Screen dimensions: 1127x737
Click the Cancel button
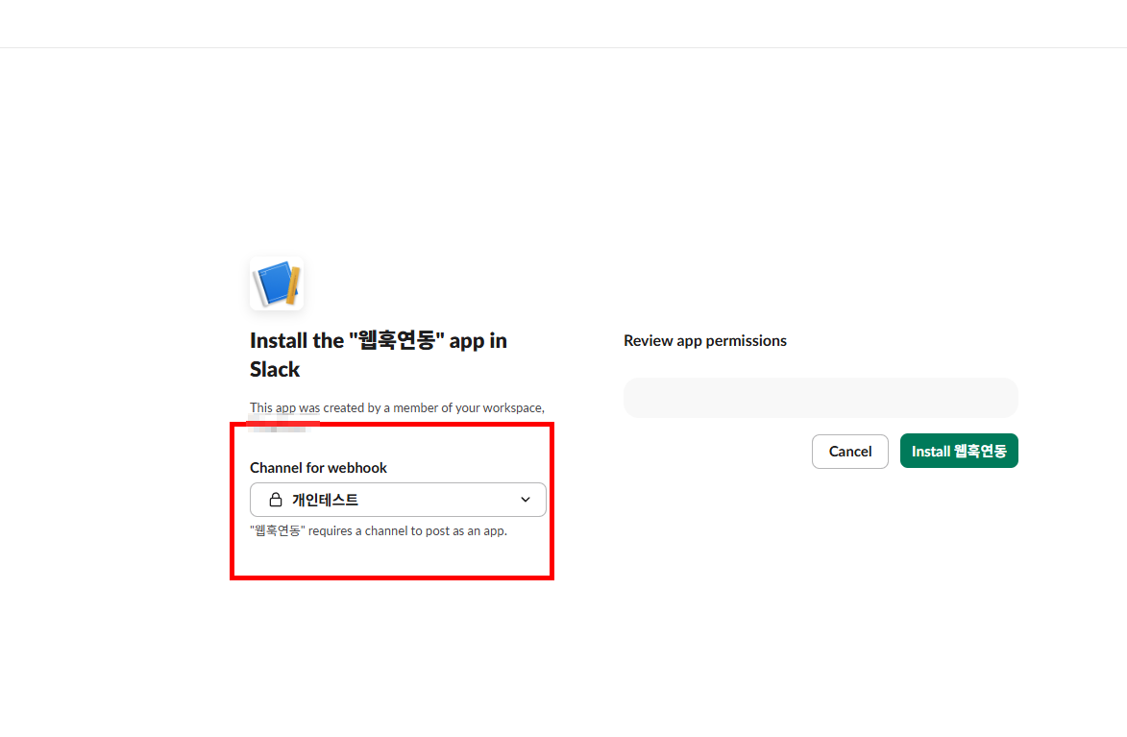coord(849,452)
